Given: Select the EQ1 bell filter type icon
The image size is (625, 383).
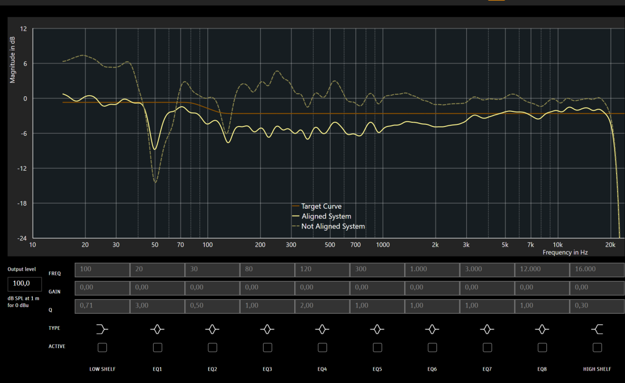Looking at the screenshot, I should (157, 328).
